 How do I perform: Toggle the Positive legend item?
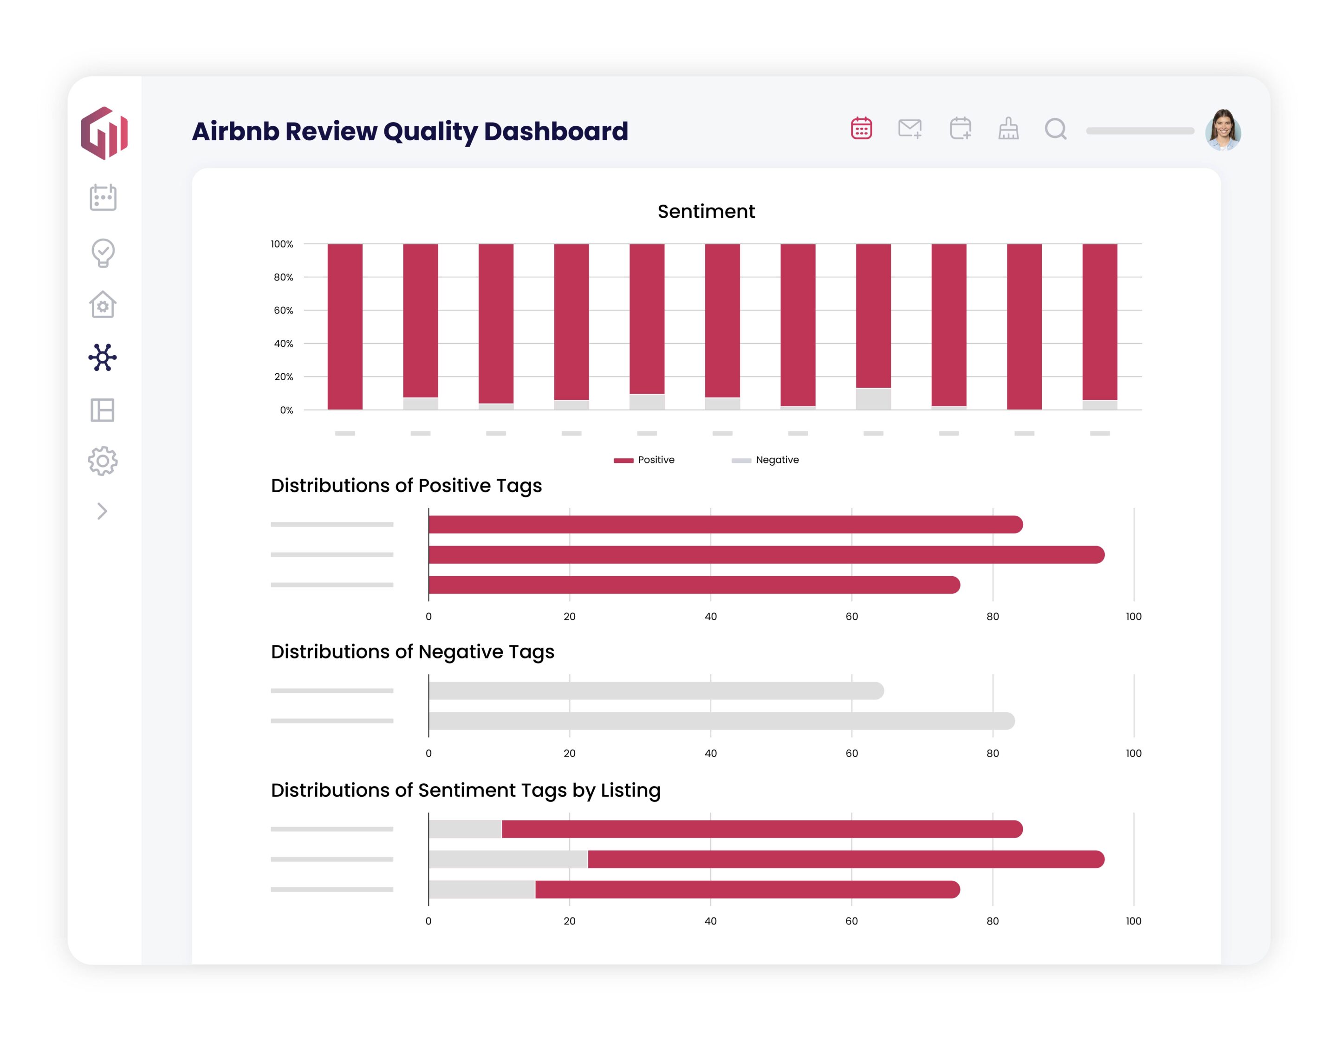[x=644, y=460]
